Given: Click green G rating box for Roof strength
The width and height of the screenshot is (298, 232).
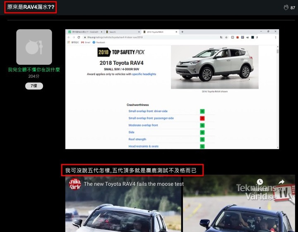Looking at the screenshot, I should pos(202,140).
